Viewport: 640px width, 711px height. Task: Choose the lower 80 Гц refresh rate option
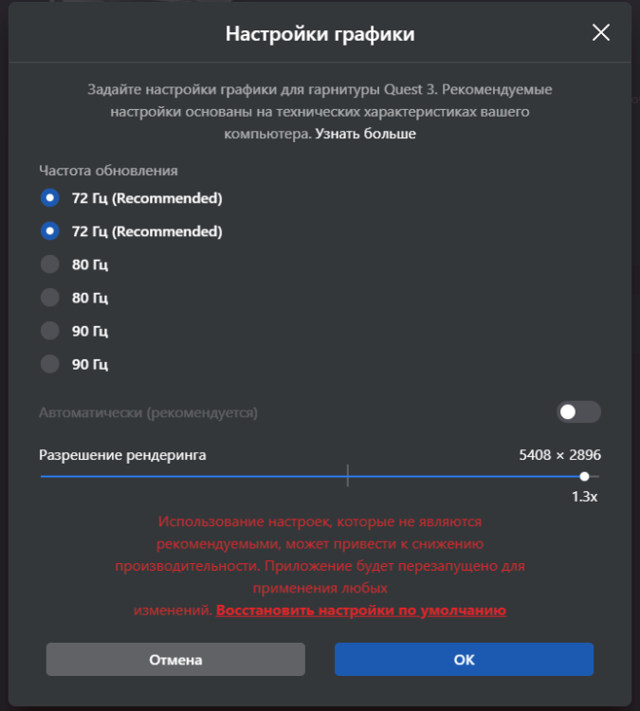coord(50,298)
